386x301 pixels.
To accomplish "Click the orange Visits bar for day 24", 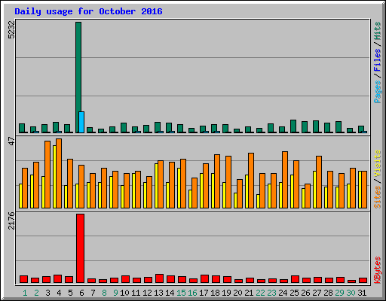I will (285, 180).
